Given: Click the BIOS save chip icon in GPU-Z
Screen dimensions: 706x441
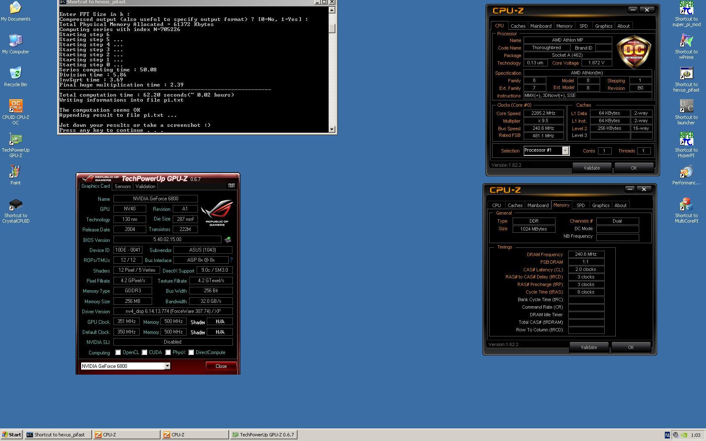Looking at the screenshot, I should 228,239.
